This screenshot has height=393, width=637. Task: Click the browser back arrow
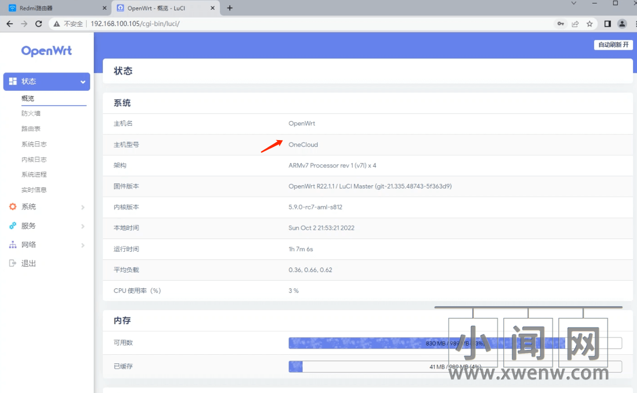9,24
